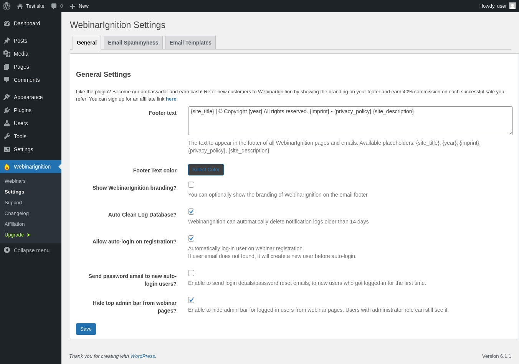519x364 pixels.
Task: Click the Webinarignition flame icon
Action: (x=7, y=167)
